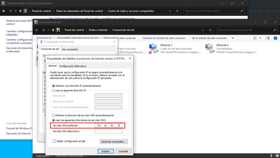
Task: Select Obtener la dirección del servidor DNS automáticamente
Action: 53,115
